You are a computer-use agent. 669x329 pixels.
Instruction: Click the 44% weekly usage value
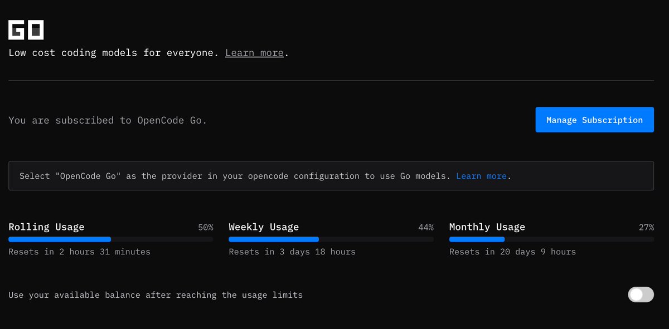point(426,228)
